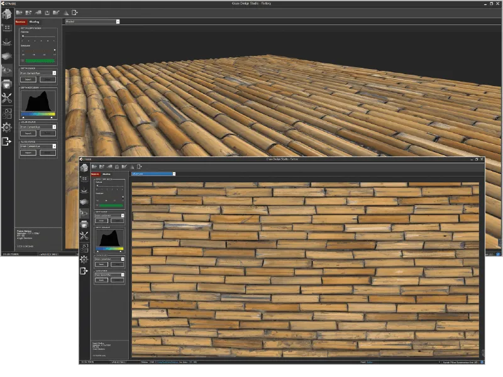
Task: Click Import under Depth Source in back window
Action: (x=29, y=80)
